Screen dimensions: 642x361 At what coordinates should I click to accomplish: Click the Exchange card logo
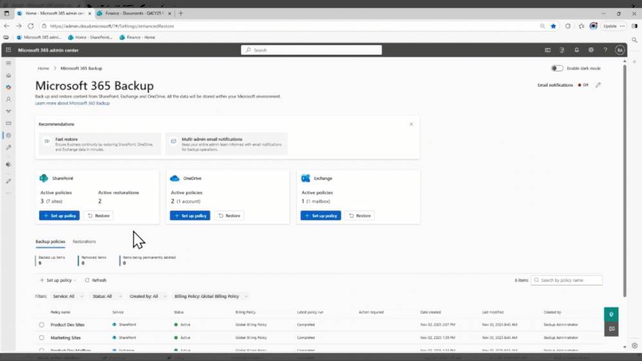point(306,178)
